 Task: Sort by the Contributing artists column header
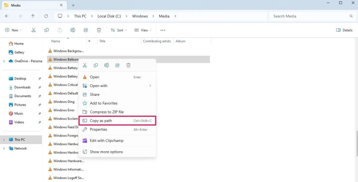157,41
